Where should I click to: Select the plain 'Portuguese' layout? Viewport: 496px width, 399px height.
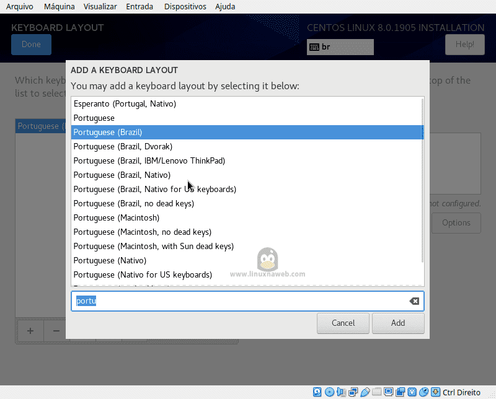[246, 118]
